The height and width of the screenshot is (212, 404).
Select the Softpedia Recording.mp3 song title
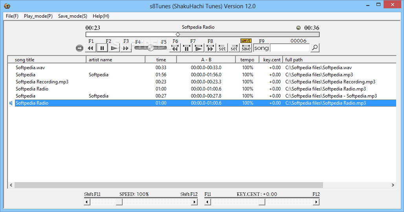42,82
